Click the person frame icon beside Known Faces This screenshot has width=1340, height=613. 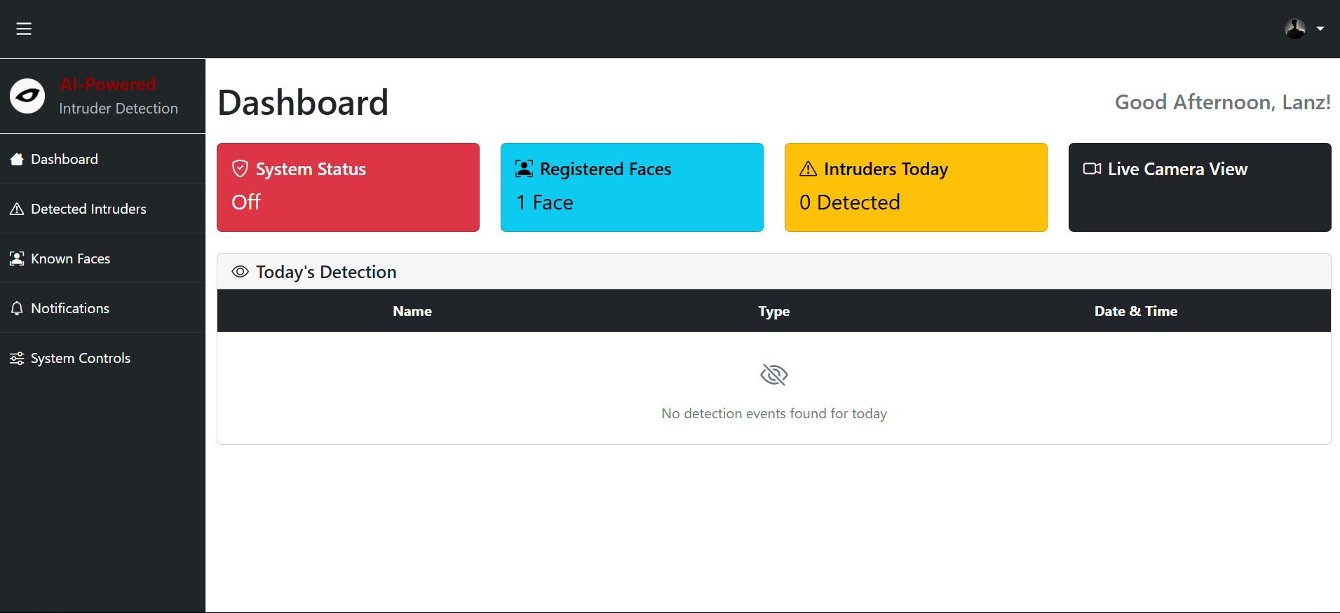(x=17, y=259)
